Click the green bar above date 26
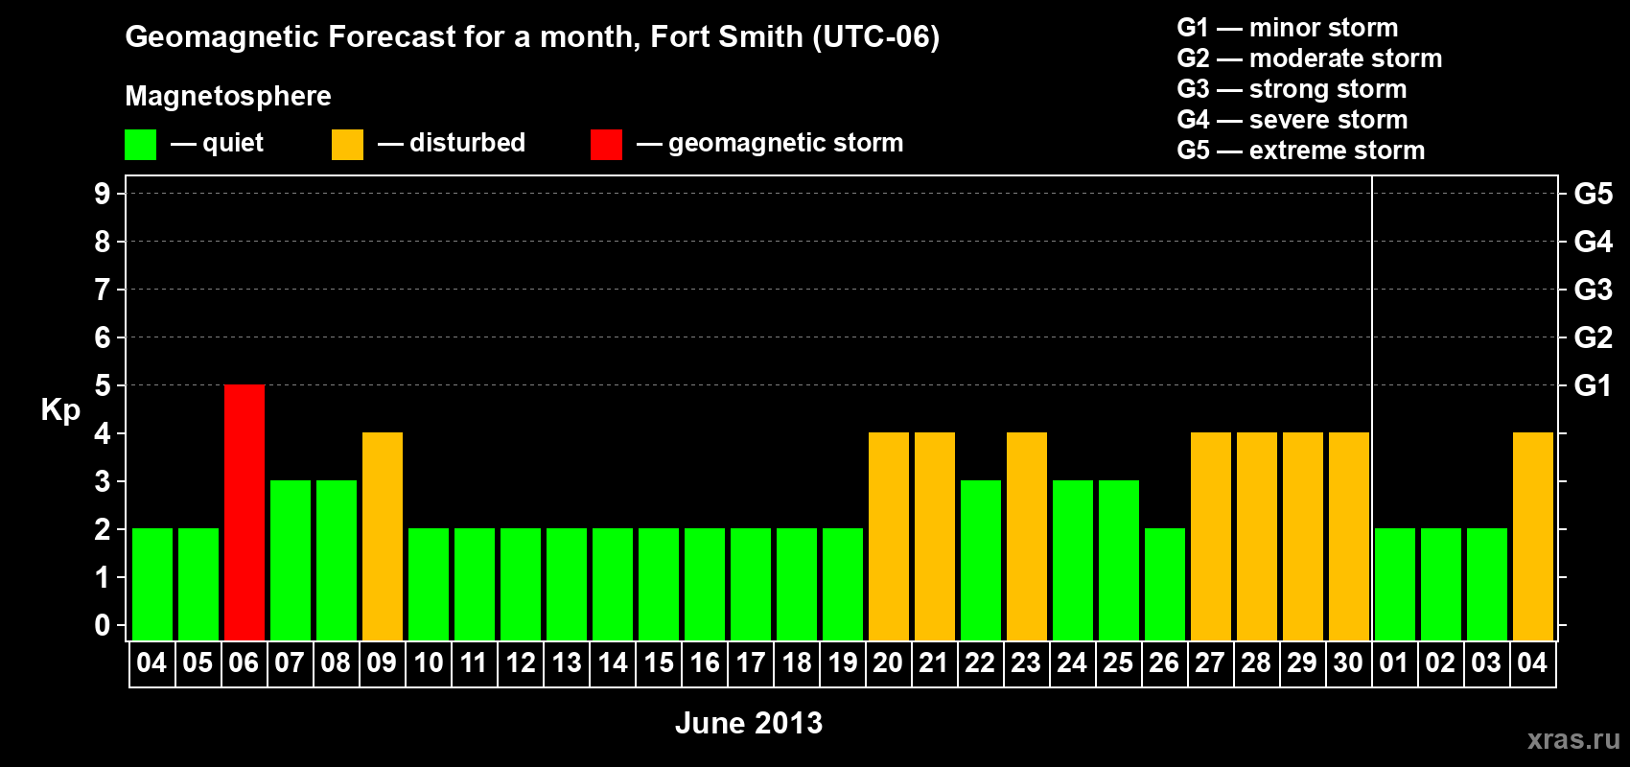Screen dimensions: 1630x767 point(1165,584)
